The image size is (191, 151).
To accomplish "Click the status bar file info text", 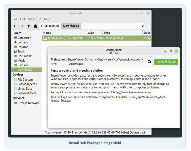I will point(97,132).
